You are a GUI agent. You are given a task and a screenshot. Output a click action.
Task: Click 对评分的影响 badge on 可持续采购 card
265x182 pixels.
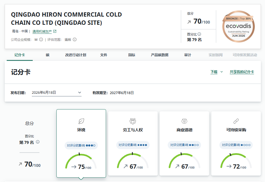click(236, 145)
